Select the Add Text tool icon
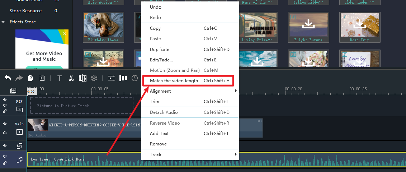The image size is (406, 172). (60, 78)
